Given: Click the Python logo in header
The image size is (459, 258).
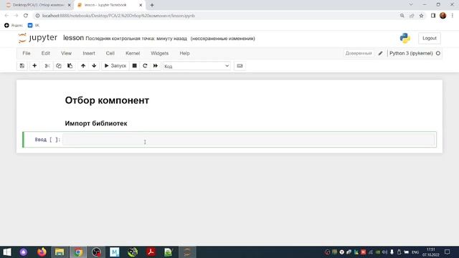Looking at the screenshot, I should tap(404, 38).
